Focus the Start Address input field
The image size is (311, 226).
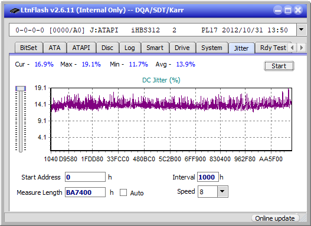coord(85,177)
